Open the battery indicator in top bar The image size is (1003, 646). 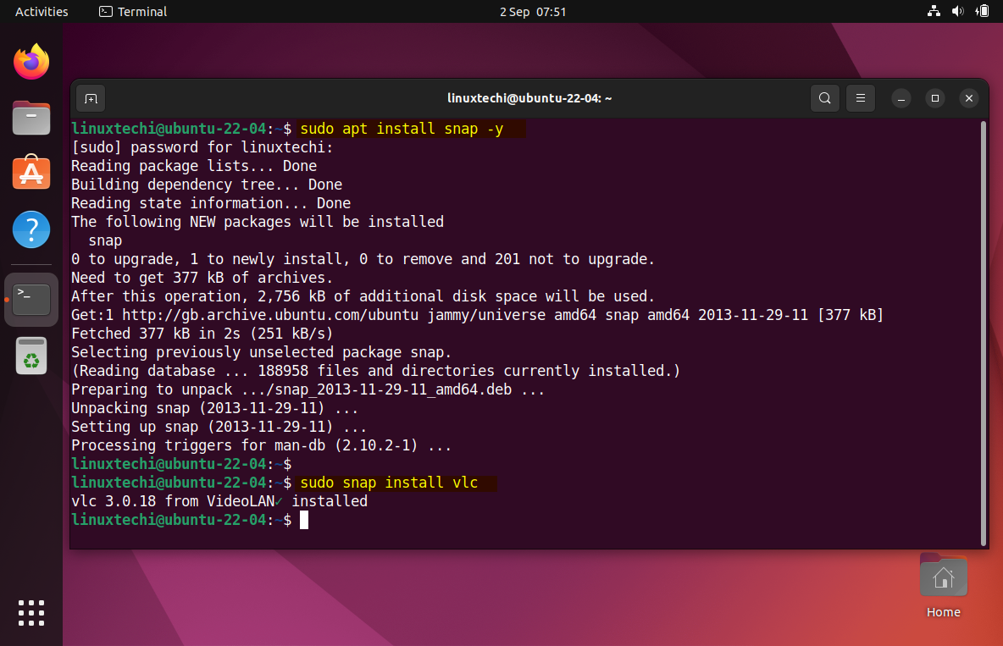(x=982, y=11)
